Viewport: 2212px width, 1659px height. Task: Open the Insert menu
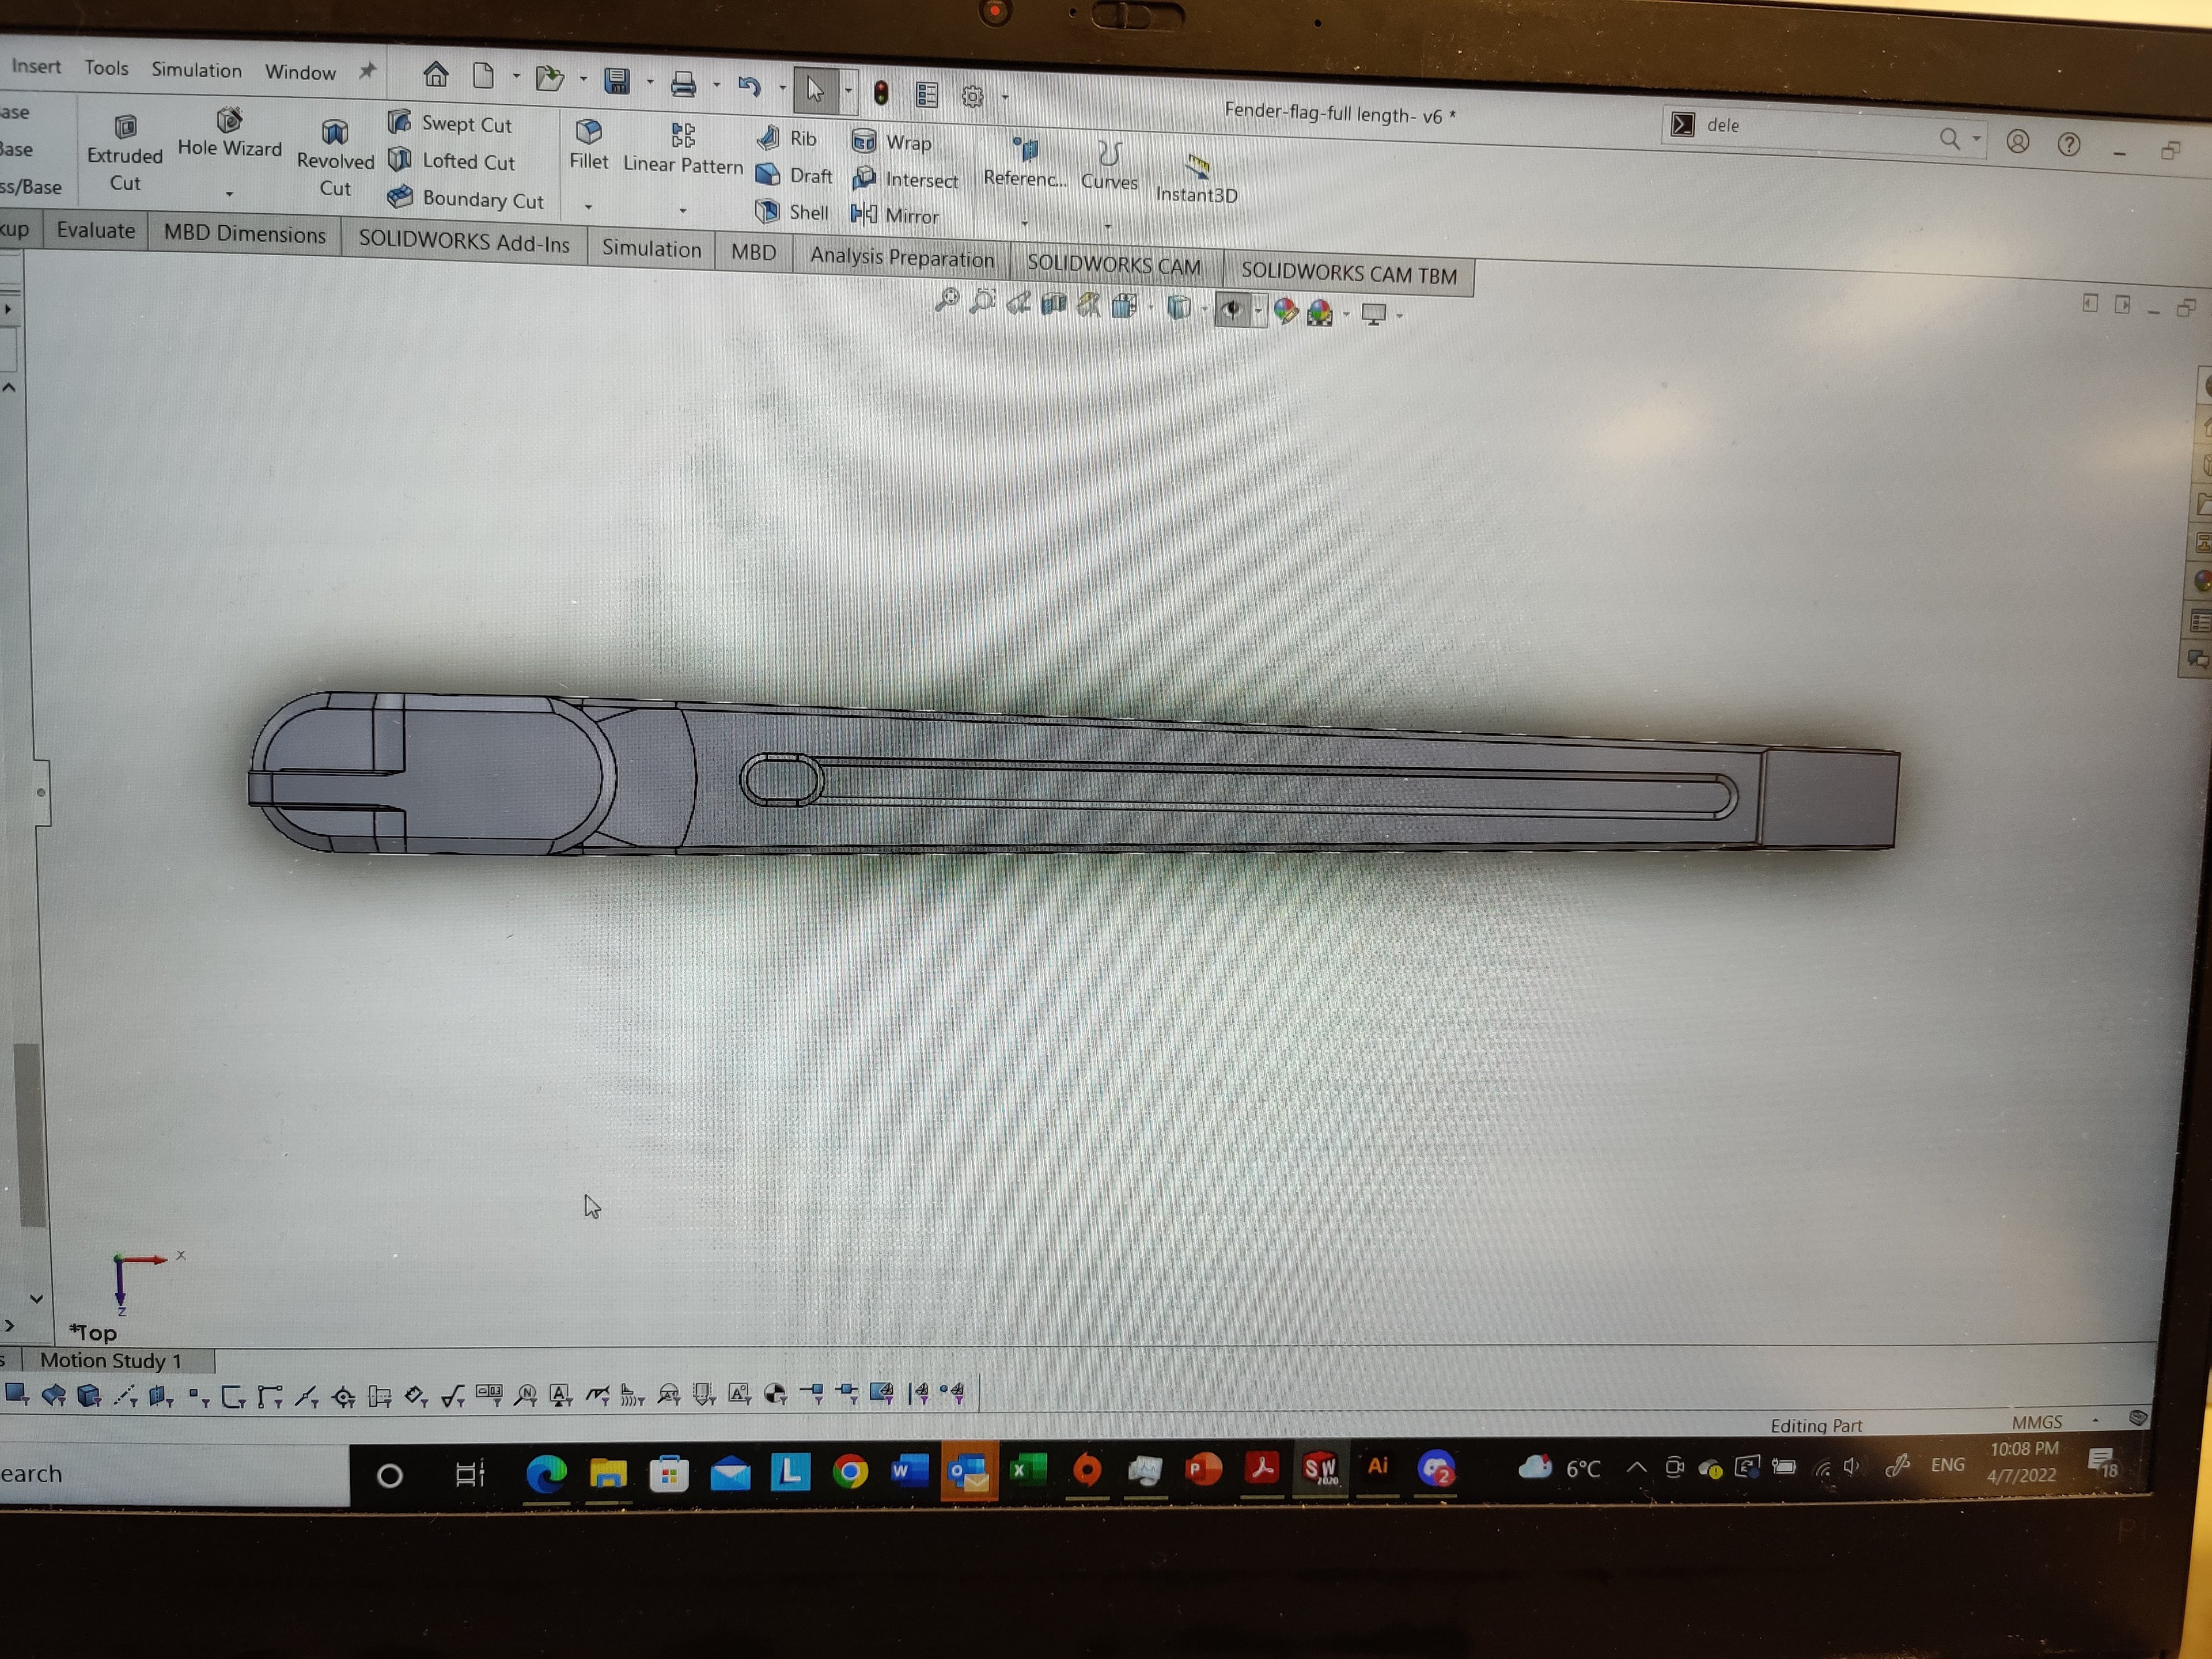pos(36,66)
